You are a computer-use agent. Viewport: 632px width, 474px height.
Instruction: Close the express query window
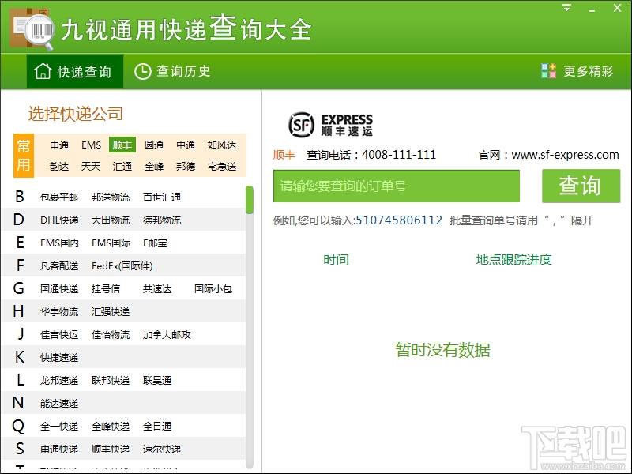pos(617,8)
